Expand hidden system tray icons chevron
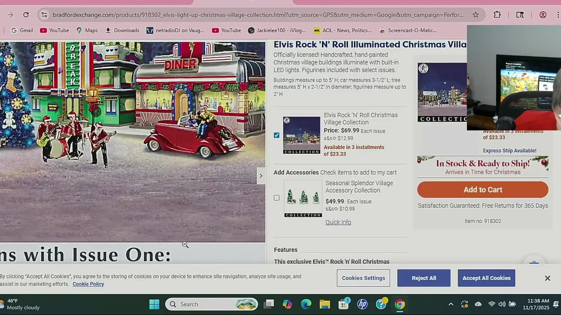The height and width of the screenshot is (315, 561). [x=451, y=304]
